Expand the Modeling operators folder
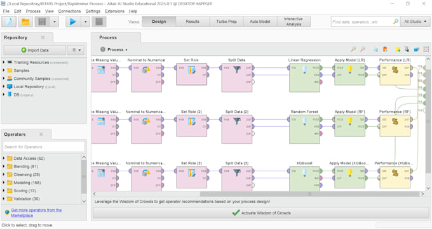 point(4,183)
